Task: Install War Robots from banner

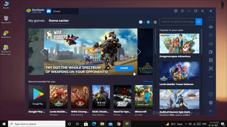Action: 124,68
